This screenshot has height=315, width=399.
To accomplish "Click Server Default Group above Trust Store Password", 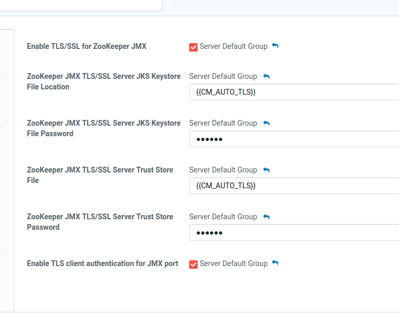I will point(223,217).
